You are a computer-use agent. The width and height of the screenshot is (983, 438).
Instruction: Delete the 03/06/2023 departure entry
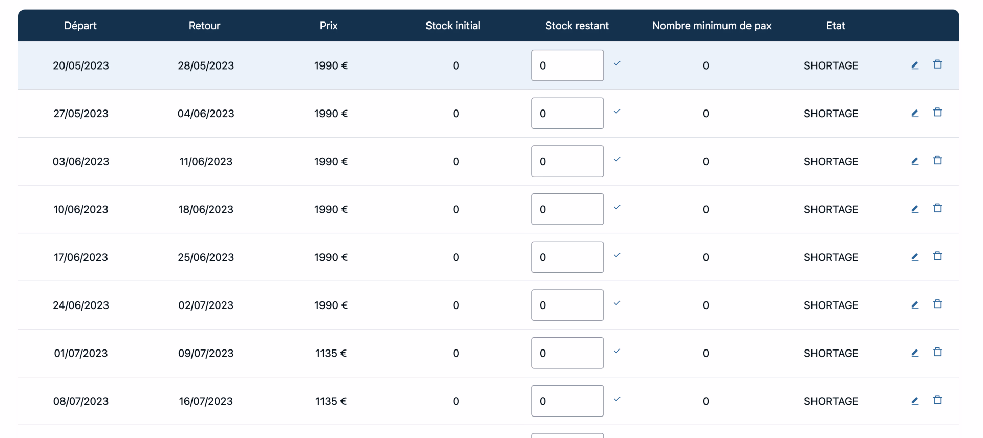tap(937, 160)
